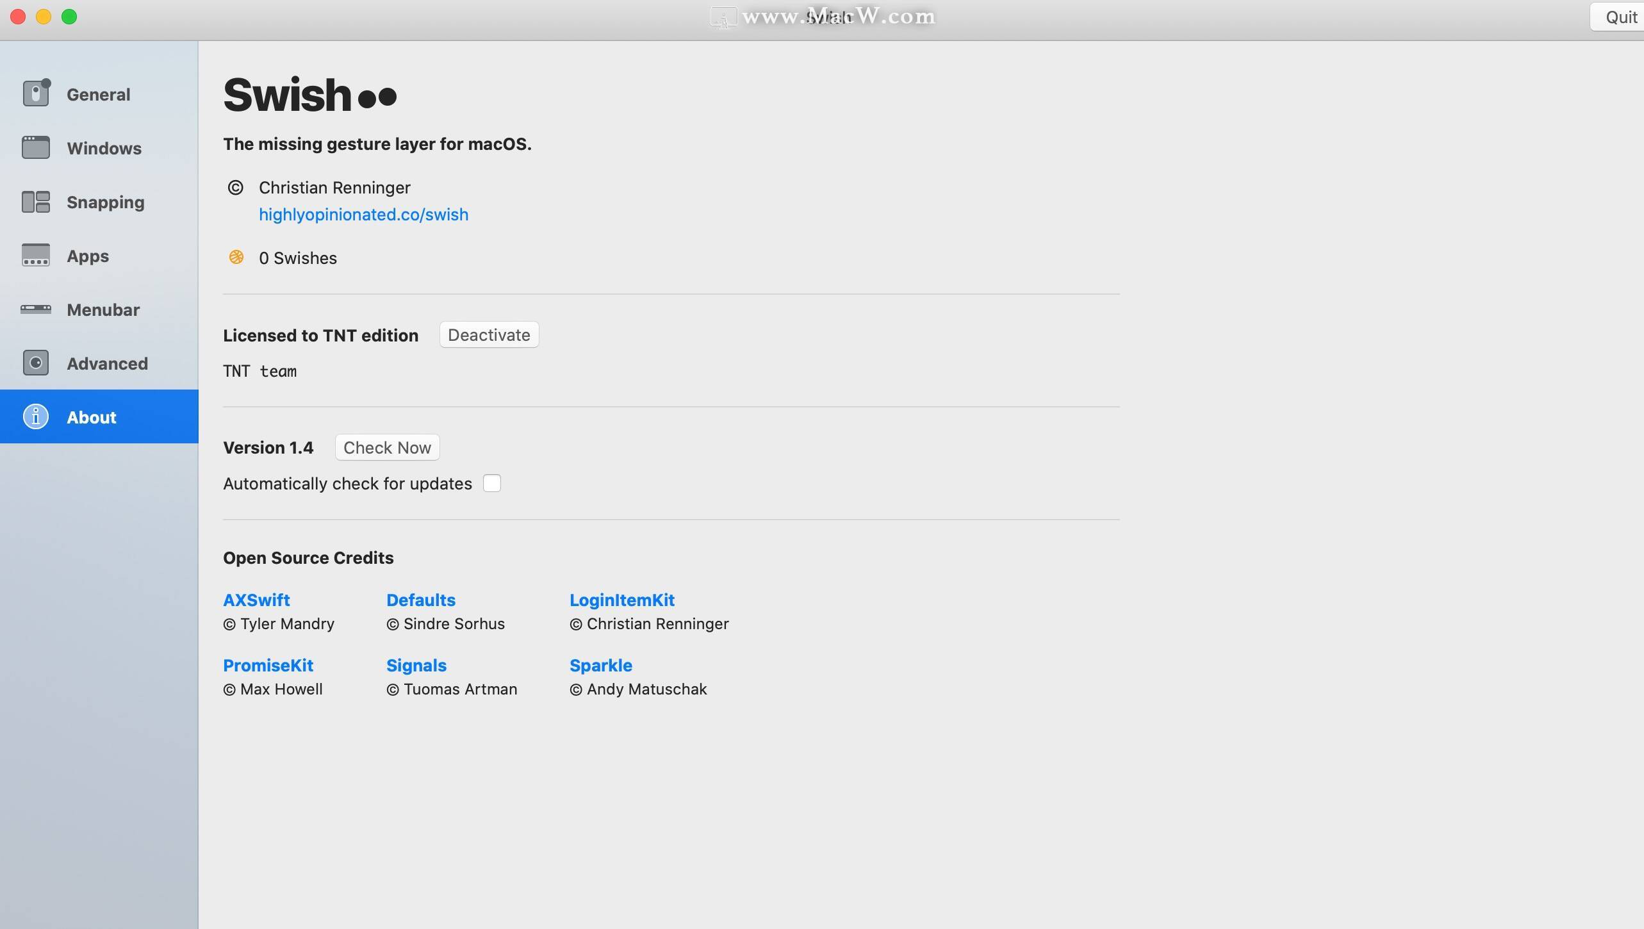
Task: Open the Advanced gear icon
Action: pos(36,363)
